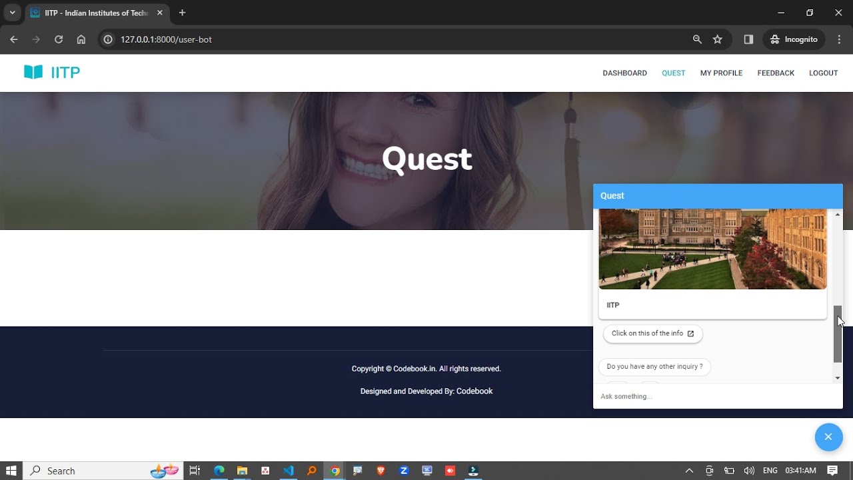This screenshot has height=480, width=853.
Task: Go back with the browser back arrow
Action: [14, 39]
